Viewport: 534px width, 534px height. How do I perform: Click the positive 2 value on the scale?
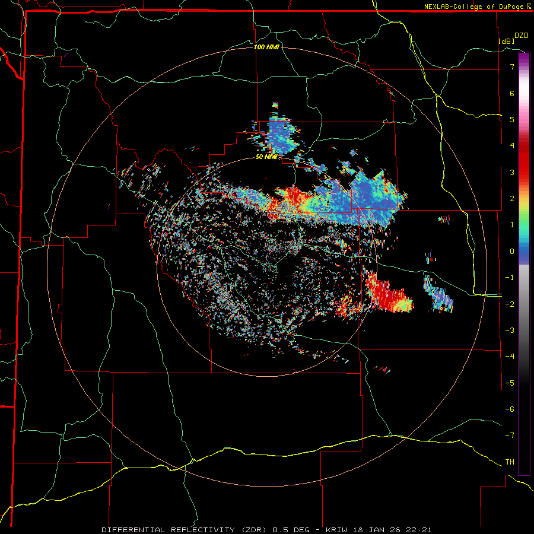click(512, 199)
